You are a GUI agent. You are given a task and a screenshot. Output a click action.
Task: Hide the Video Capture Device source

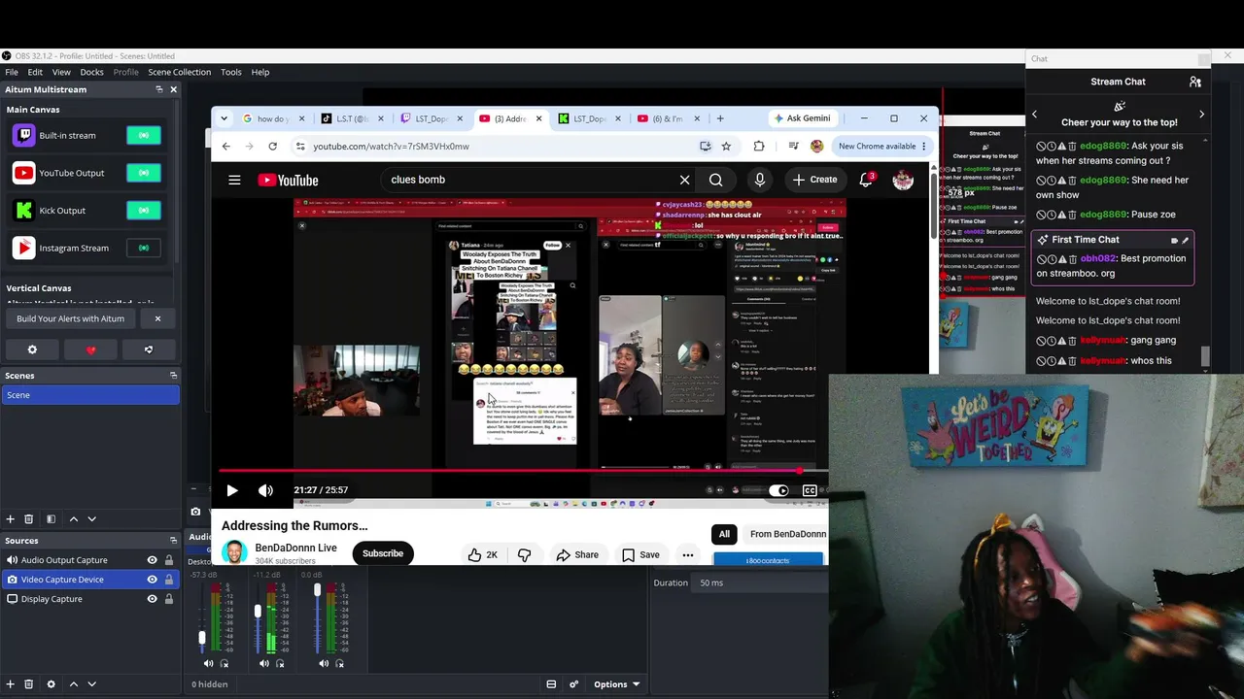pyautogui.click(x=152, y=580)
